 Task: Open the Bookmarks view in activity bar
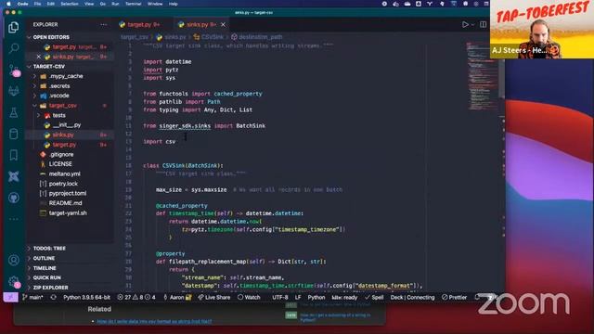click(14, 155)
